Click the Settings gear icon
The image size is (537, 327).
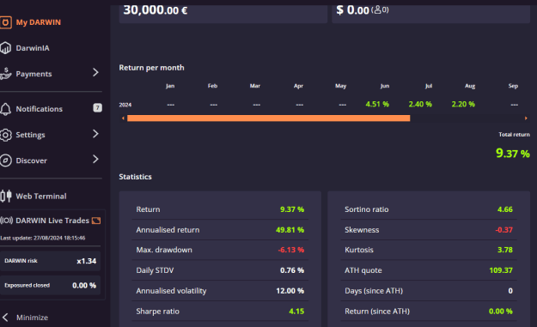pos(5,135)
